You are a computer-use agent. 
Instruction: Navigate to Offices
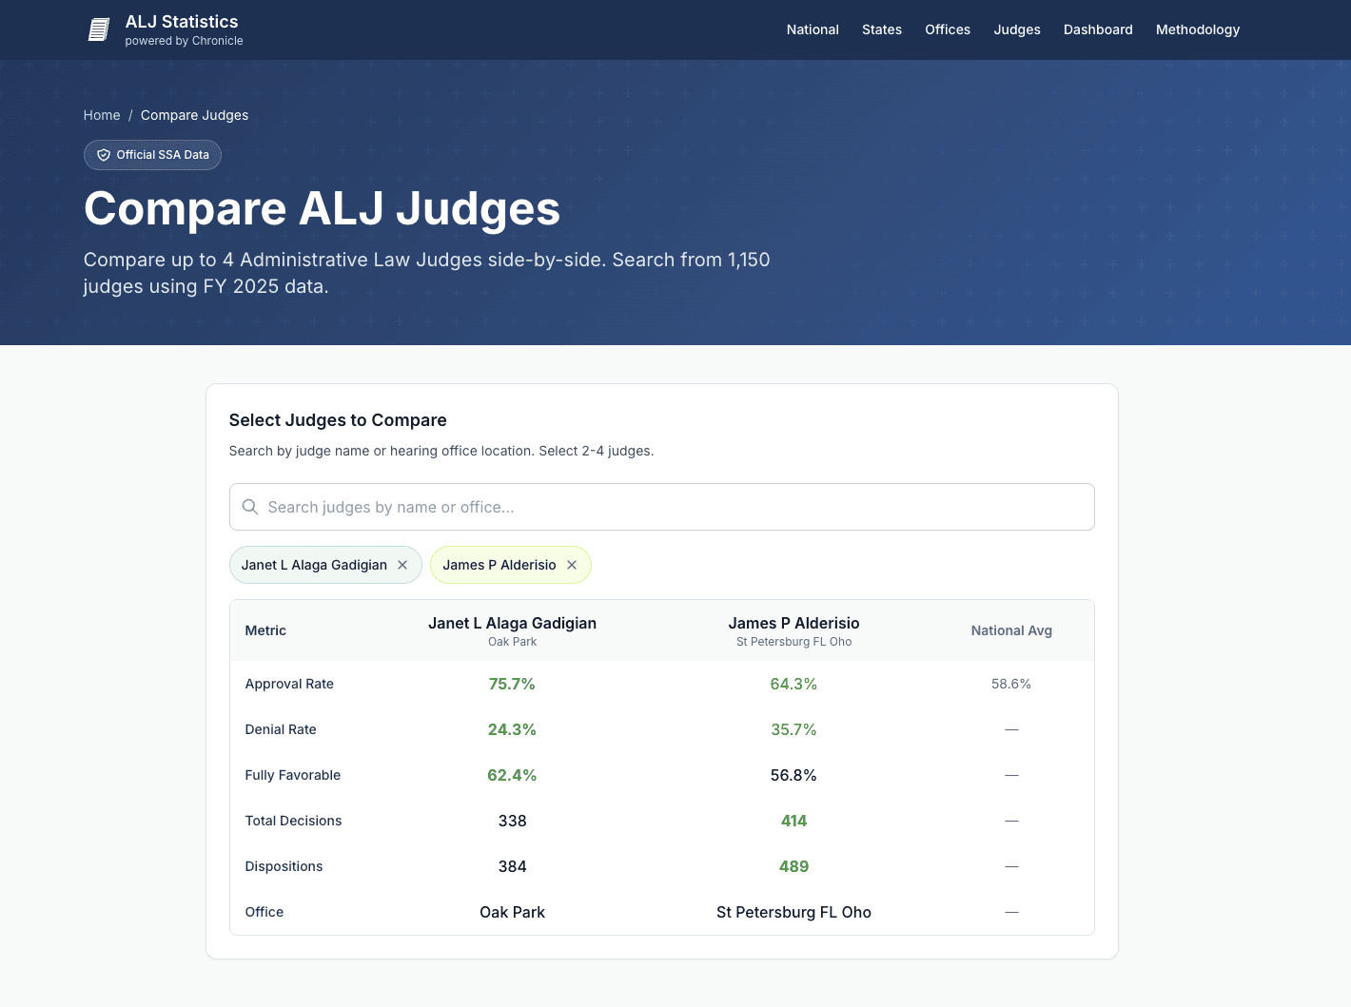tap(948, 29)
